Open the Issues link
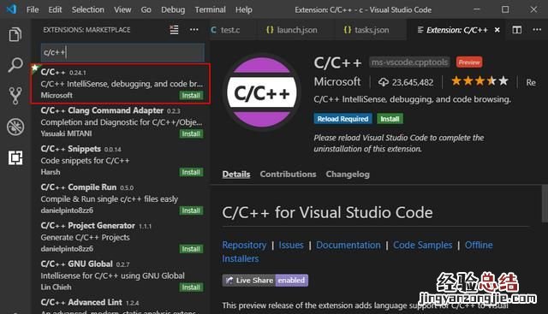 (x=291, y=245)
